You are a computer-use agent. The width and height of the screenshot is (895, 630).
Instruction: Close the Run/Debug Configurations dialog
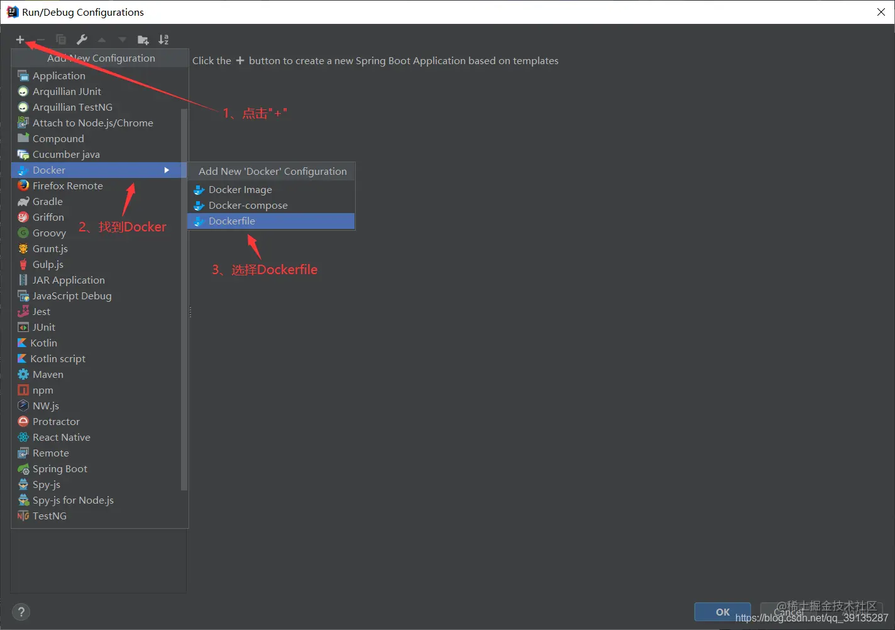(x=881, y=12)
